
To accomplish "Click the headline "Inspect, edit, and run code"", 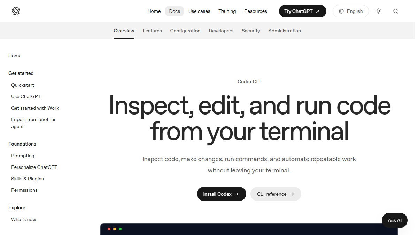I will (x=249, y=106).
